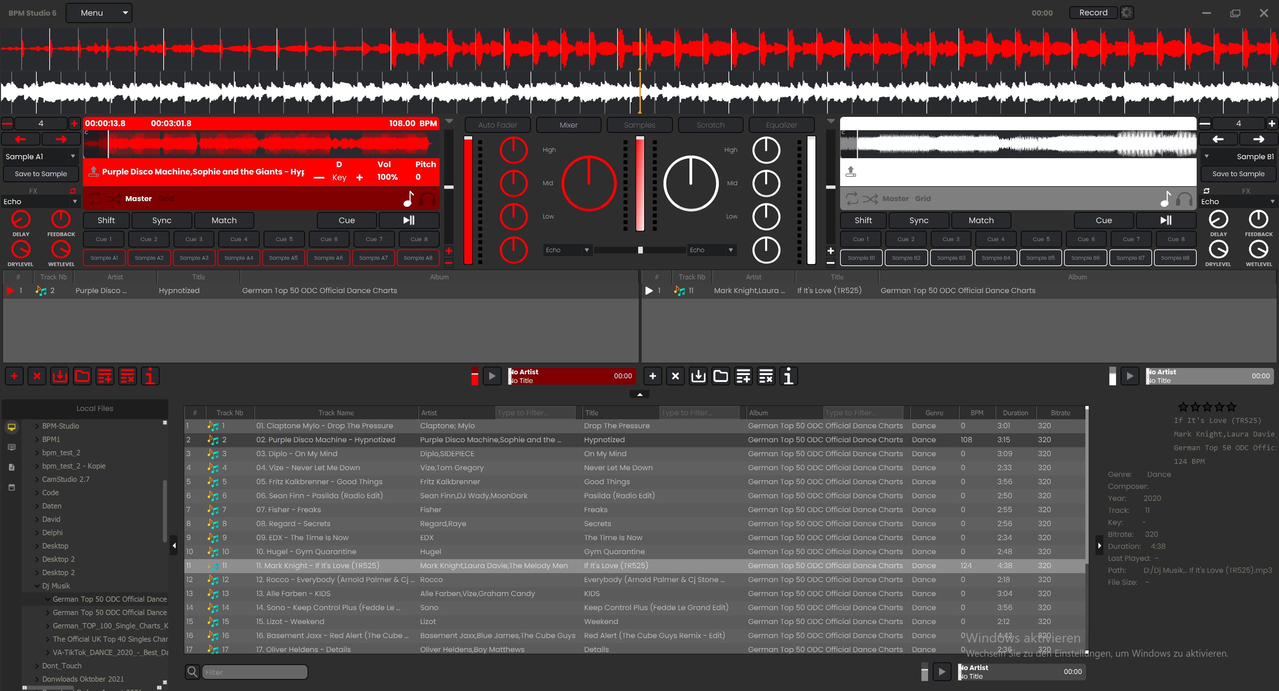The height and width of the screenshot is (691, 1279).
Task: Open a folder into the left playlist
Action: tap(82, 376)
